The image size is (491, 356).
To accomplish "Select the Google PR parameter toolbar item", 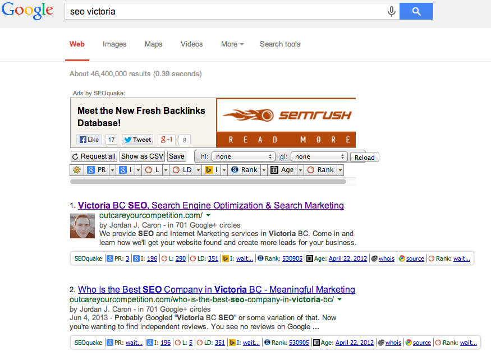I will pyautogui.click(x=97, y=170).
